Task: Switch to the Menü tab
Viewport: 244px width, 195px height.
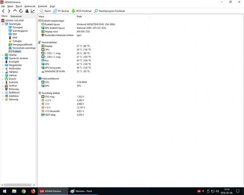Action: [x=5, y=16]
